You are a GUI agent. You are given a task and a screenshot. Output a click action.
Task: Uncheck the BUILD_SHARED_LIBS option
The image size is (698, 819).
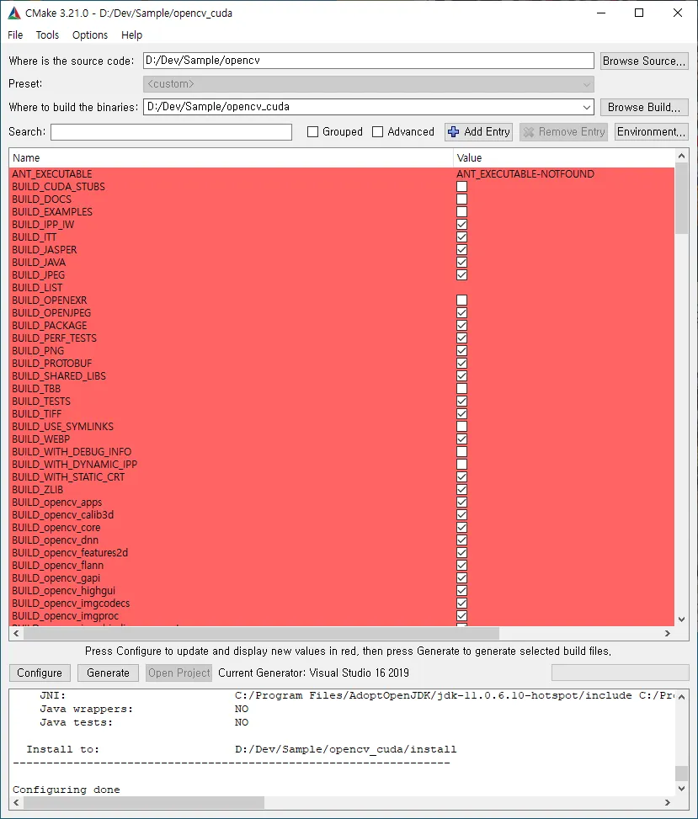pyautogui.click(x=462, y=376)
